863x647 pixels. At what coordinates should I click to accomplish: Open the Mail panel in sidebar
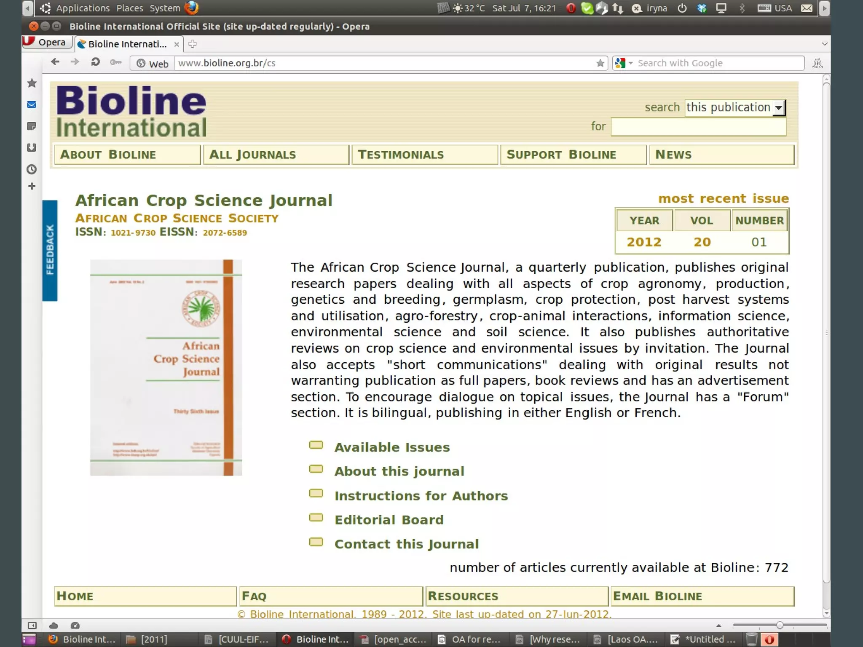[32, 104]
